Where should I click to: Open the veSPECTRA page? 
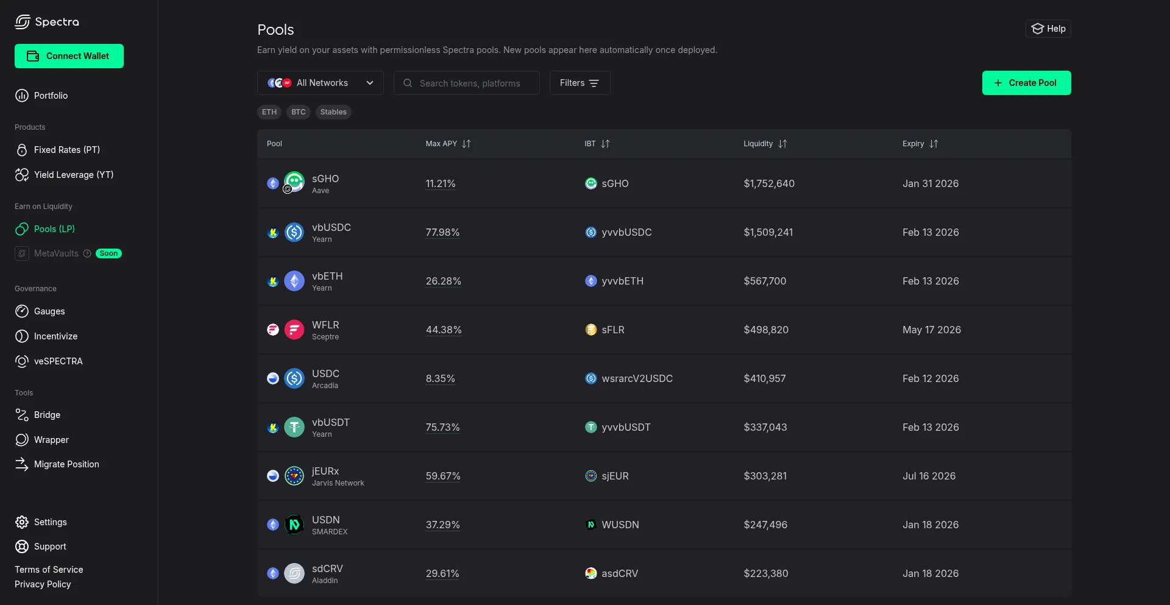(57, 361)
